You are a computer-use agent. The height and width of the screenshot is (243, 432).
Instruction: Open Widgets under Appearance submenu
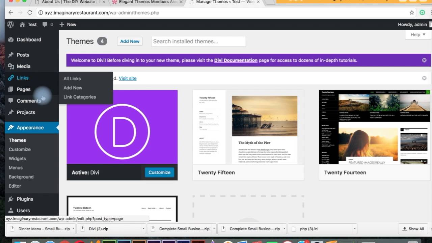click(17, 158)
